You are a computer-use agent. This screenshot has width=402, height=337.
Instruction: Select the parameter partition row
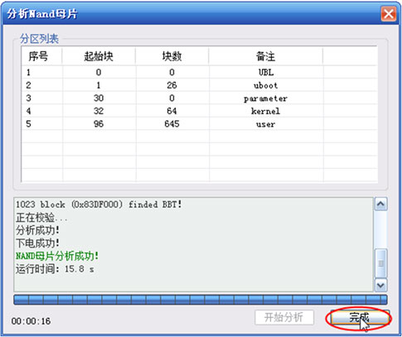click(x=200, y=99)
